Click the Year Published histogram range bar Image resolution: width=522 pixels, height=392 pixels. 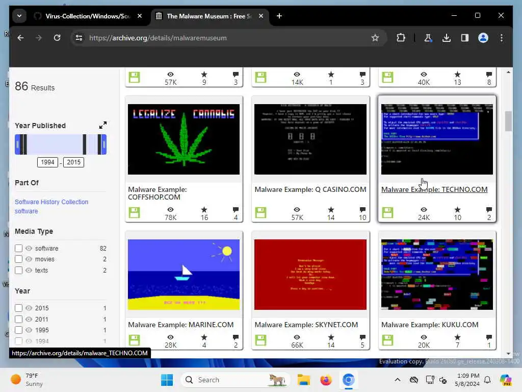[x=61, y=144]
